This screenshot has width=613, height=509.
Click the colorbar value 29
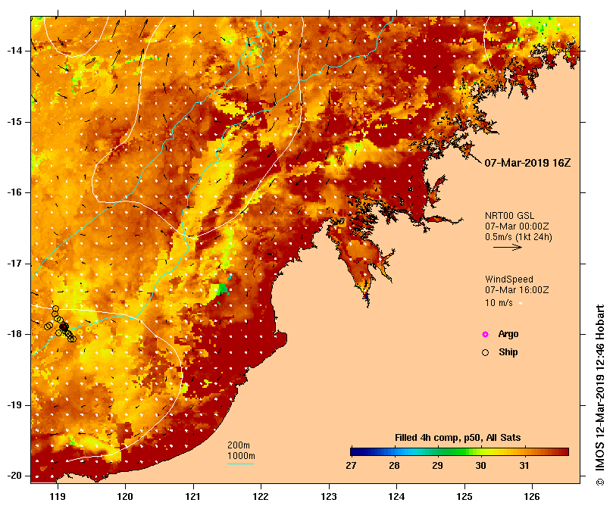[x=438, y=465]
